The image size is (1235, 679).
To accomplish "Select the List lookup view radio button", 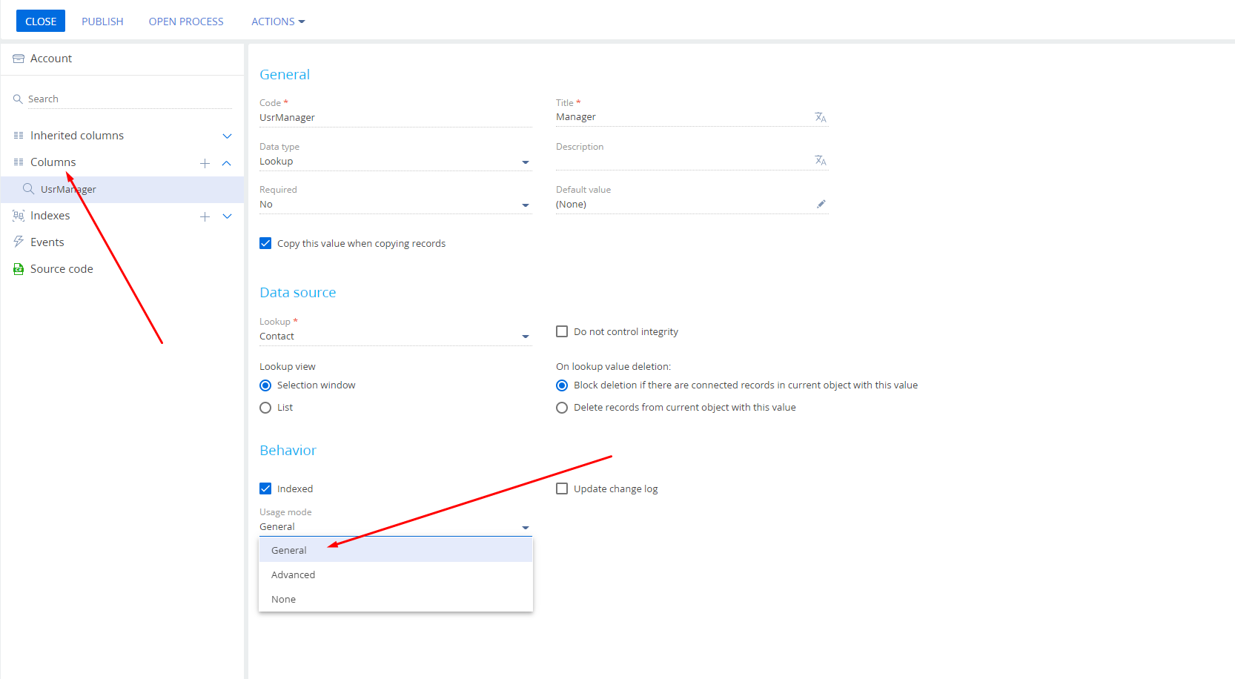I will click(x=265, y=407).
